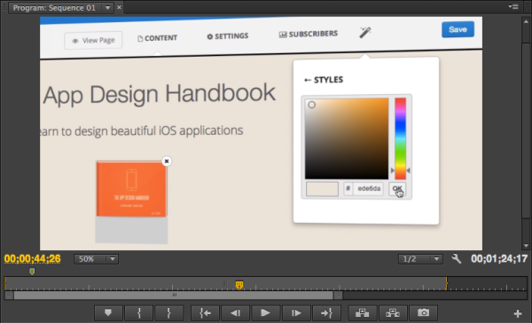Viewport: 532px width, 323px height.
Task: Click the saturation brightness color field
Action: coord(347,138)
